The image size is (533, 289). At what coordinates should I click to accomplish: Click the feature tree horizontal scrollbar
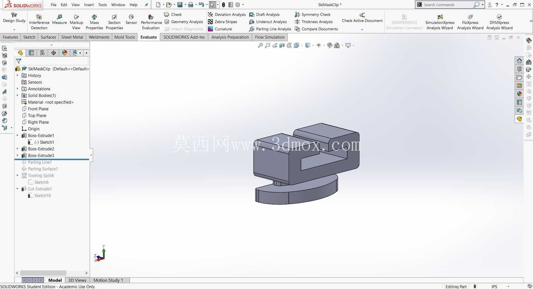(x=43, y=273)
